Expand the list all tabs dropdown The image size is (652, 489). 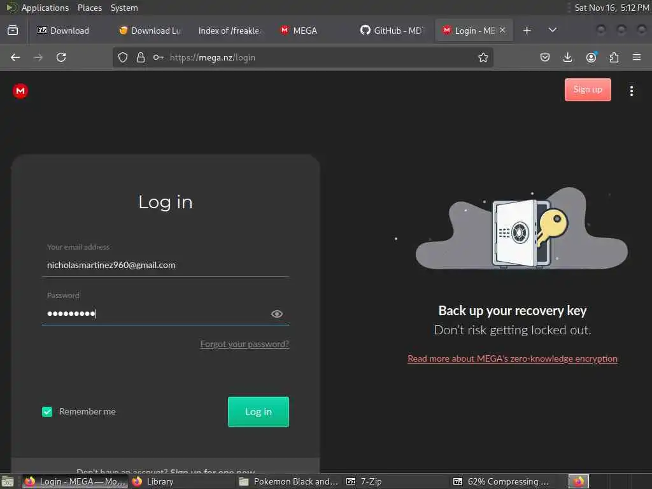click(x=552, y=31)
